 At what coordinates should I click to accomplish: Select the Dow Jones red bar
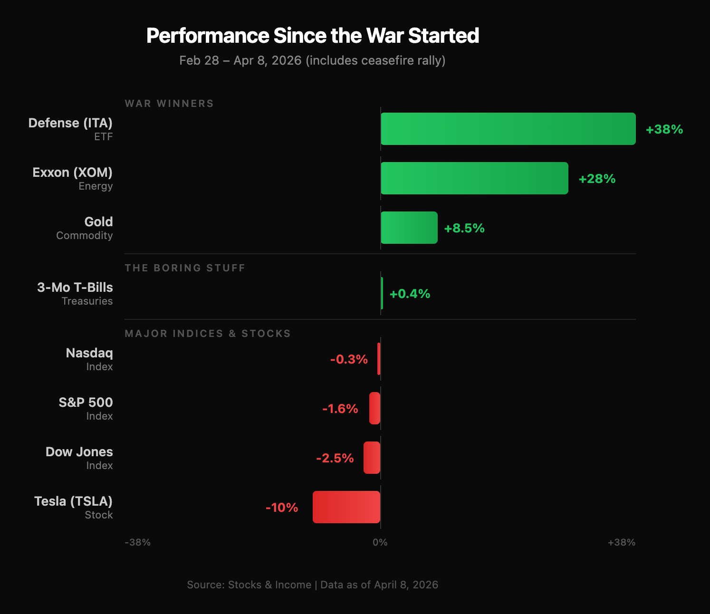coord(372,458)
